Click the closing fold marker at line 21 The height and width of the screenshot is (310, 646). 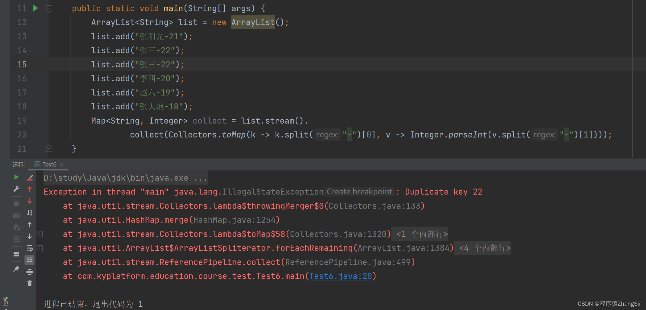pyautogui.click(x=49, y=148)
